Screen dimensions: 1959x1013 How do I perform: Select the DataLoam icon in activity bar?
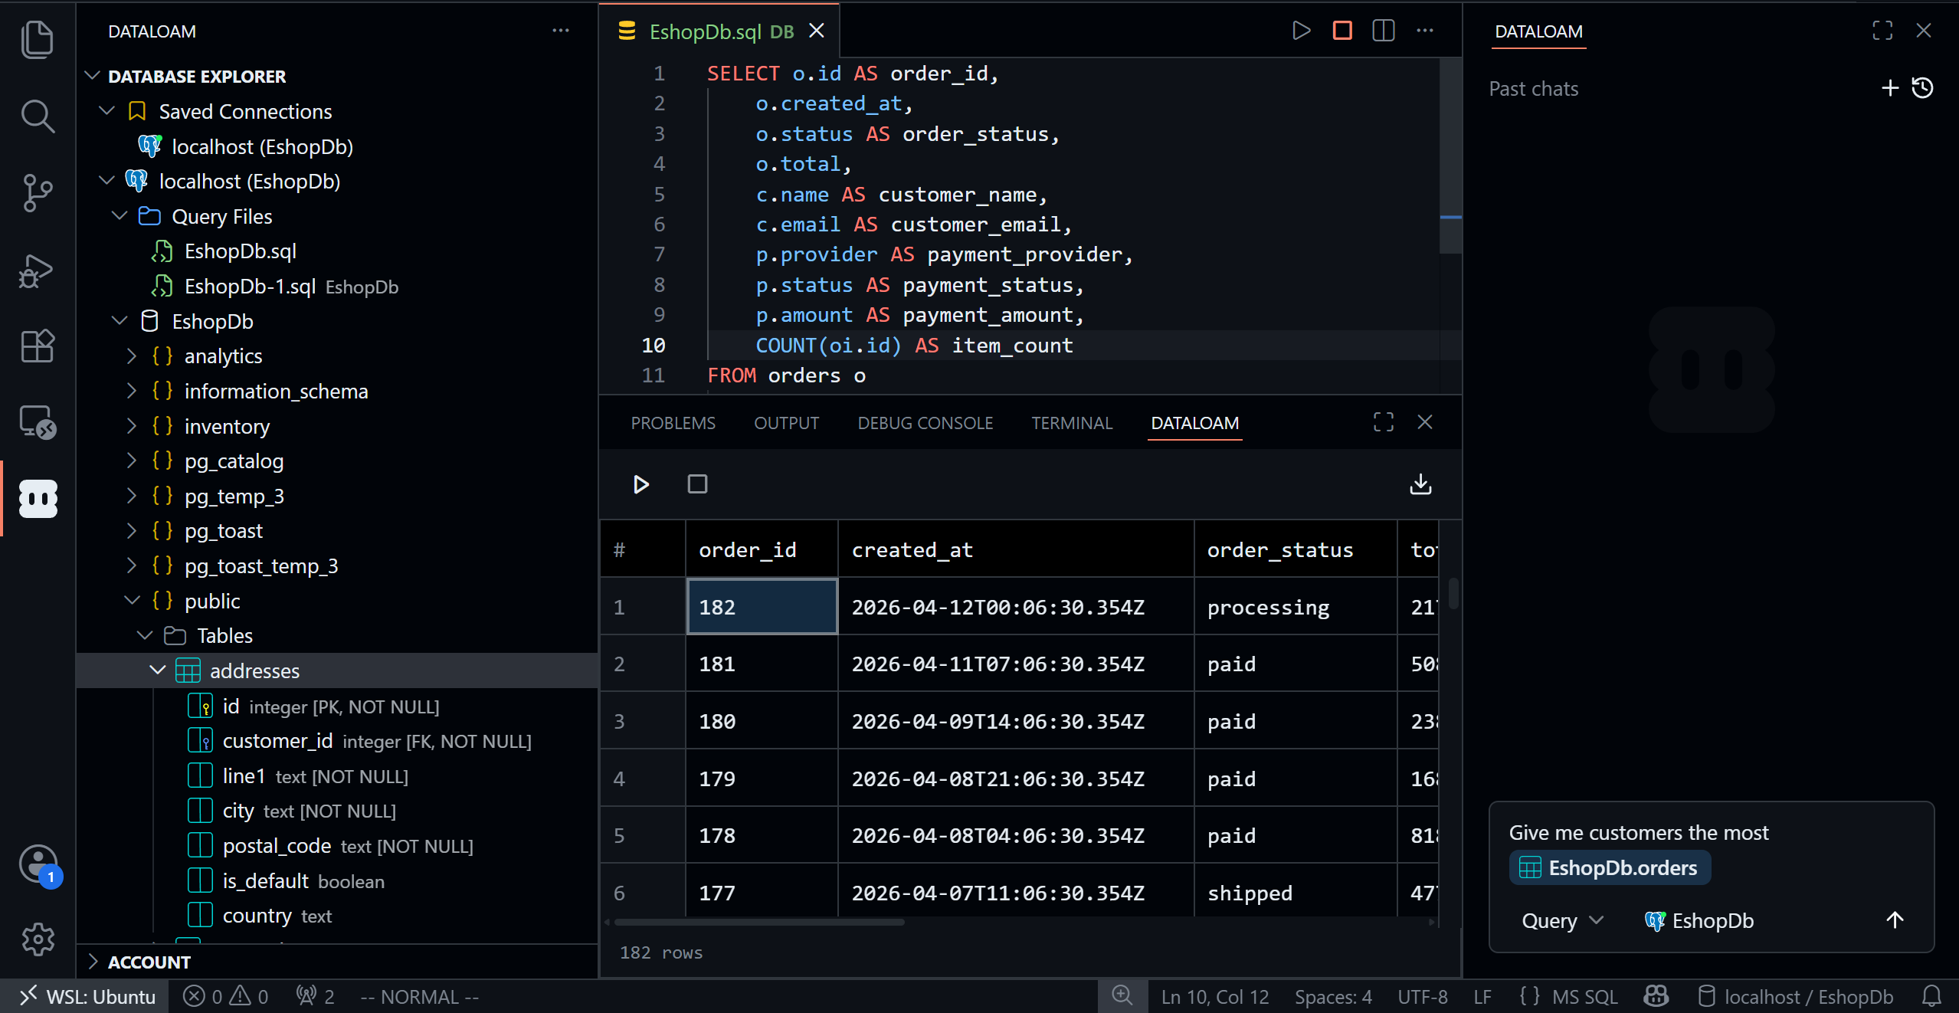pyautogui.click(x=37, y=499)
